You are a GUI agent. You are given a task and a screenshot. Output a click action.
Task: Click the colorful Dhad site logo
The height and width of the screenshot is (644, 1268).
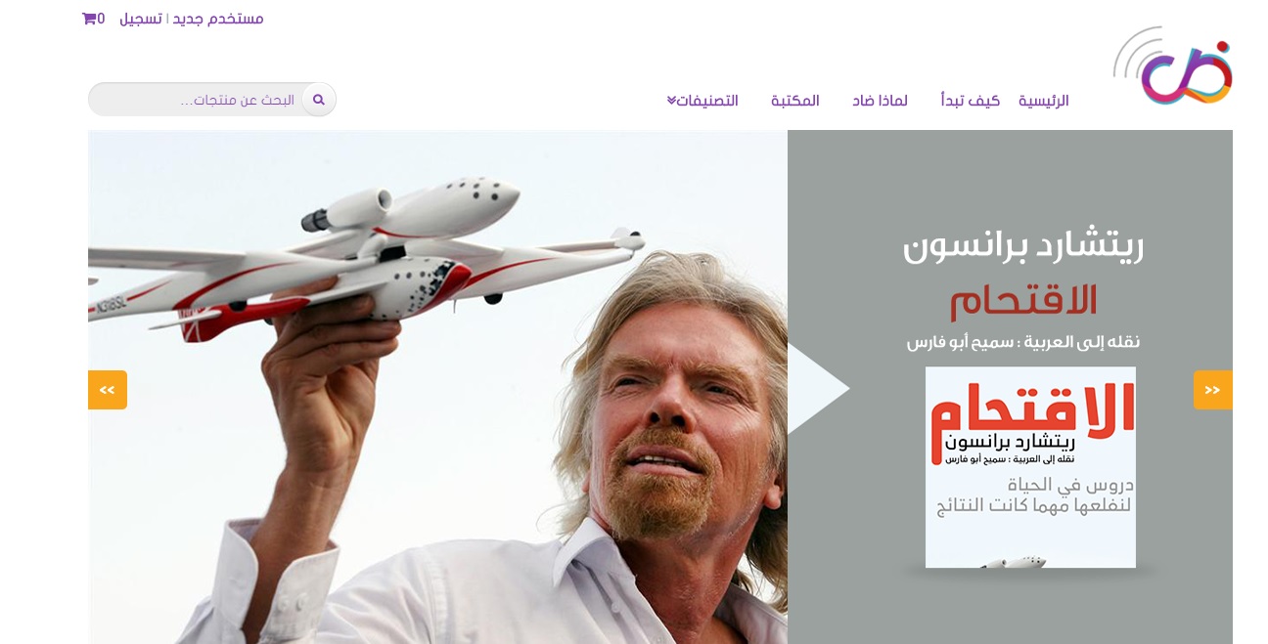(1172, 65)
